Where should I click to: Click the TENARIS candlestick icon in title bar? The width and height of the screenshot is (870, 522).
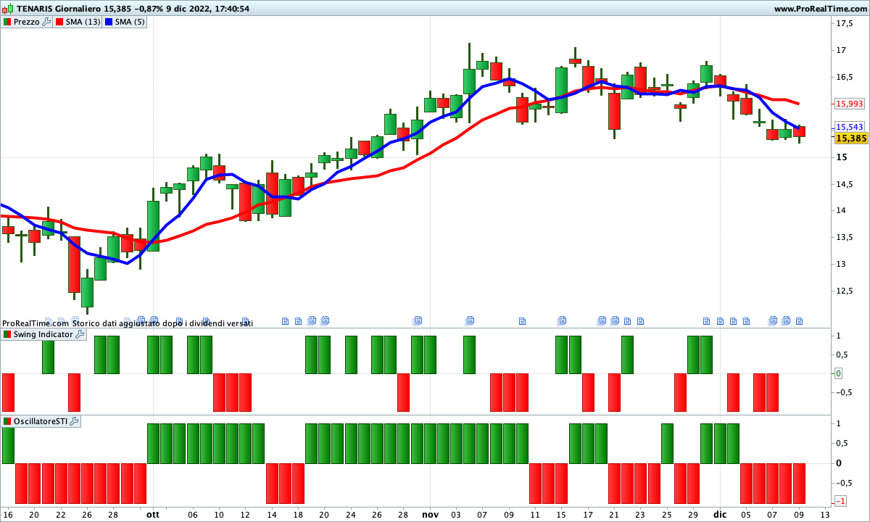point(7,9)
